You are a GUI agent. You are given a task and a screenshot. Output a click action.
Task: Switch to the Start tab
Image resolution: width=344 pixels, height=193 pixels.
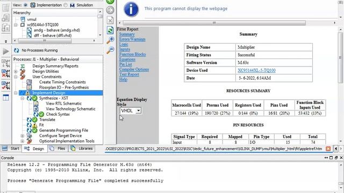[x=11, y=149]
